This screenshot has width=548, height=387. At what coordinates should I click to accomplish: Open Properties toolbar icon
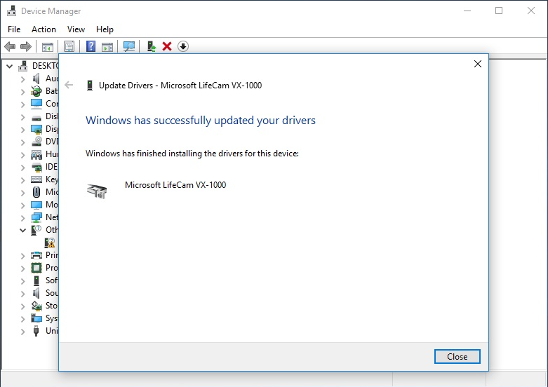(69, 46)
